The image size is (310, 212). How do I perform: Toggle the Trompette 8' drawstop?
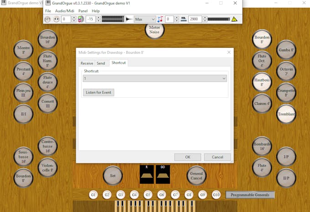click(286, 93)
